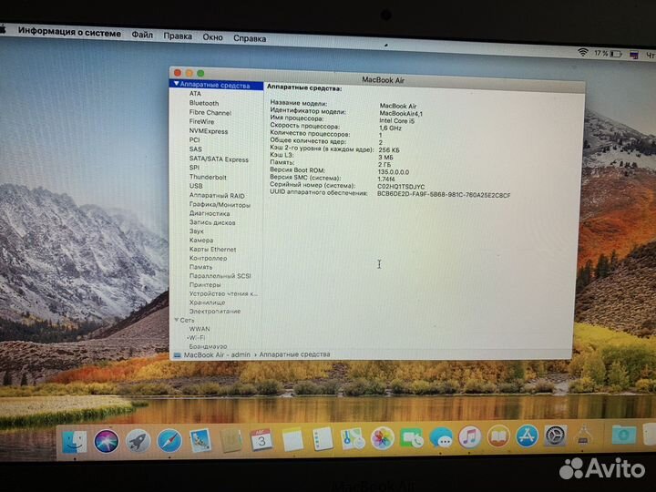Open Safari compass icon in Dock

pyautogui.click(x=169, y=441)
